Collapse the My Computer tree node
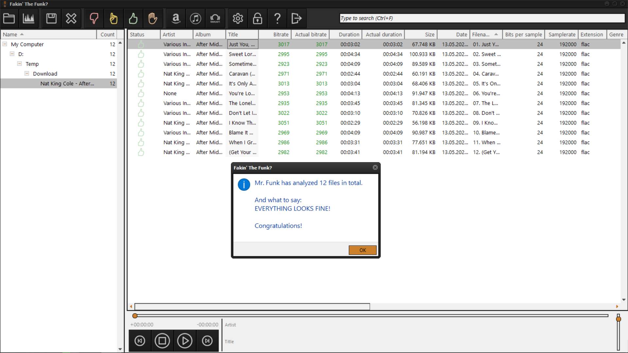 tap(5, 44)
